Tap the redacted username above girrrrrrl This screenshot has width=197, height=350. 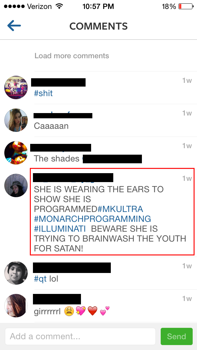pyautogui.click(x=57, y=299)
